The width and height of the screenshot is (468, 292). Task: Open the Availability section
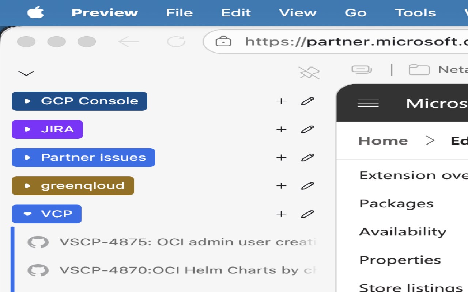click(403, 232)
